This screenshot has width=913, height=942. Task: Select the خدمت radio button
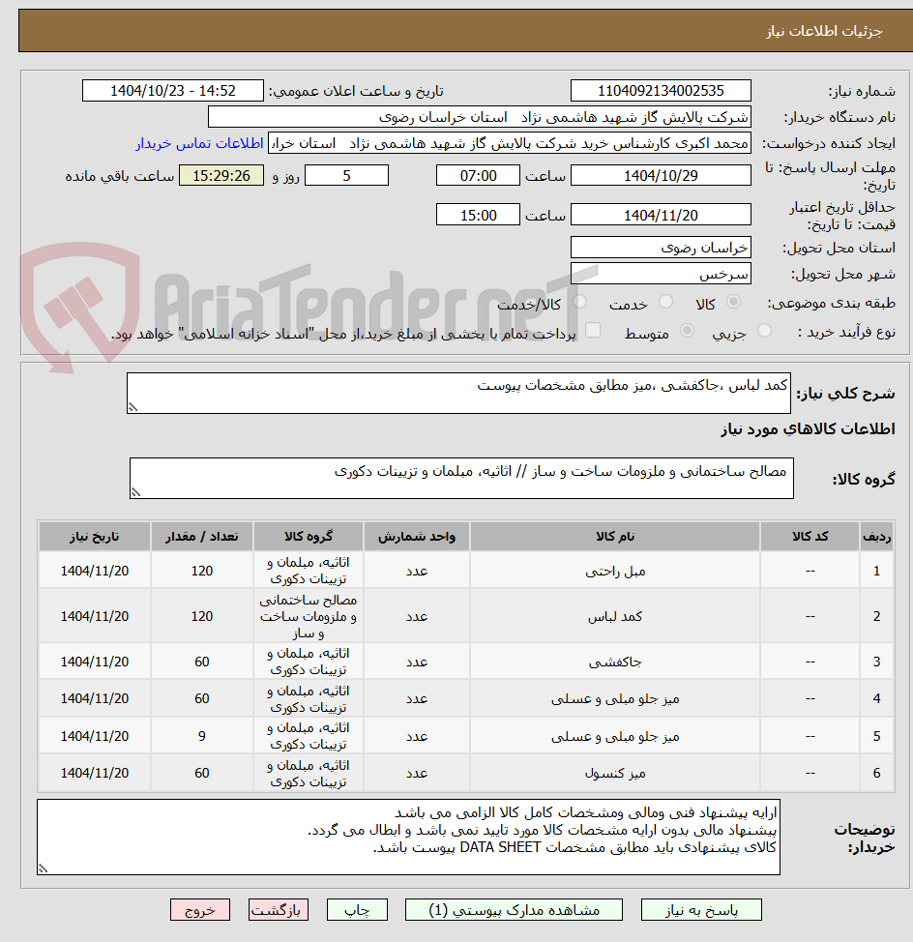pos(665,302)
